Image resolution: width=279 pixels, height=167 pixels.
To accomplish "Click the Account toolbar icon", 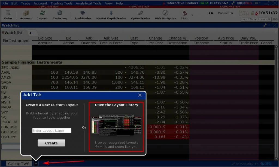I will pyautogui.click(x=26, y=15).
